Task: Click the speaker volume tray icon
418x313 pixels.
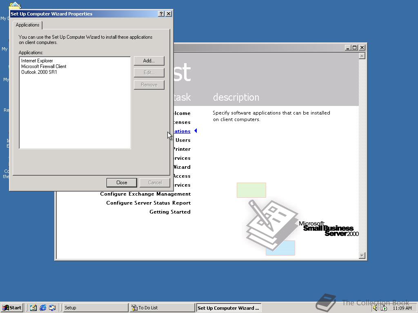Action: click(x=376, y=308)
